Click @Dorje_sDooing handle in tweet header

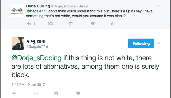(x=63, y=6)
